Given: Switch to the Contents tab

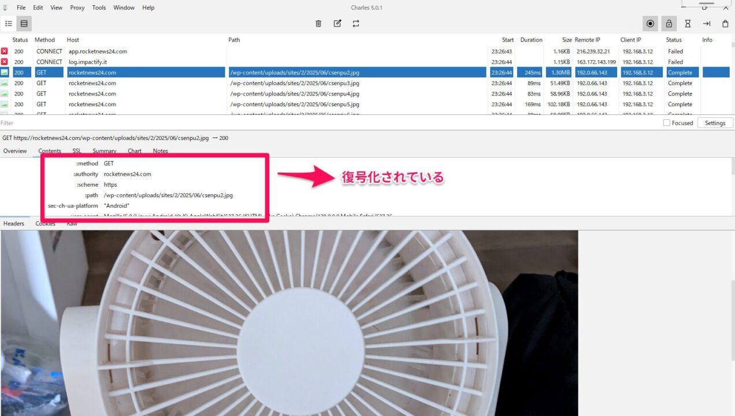Looking at the screenshot, I should pos(50,151).
